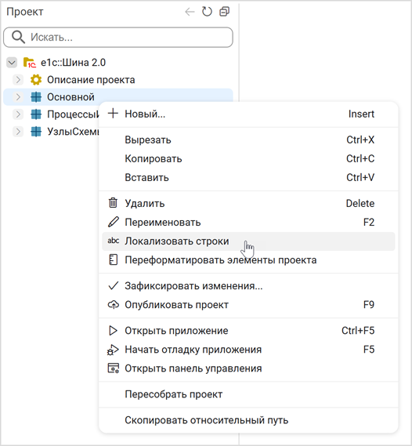Select Локализовать строки menu entry
Image resolution: width=412 pixels, height=446 pixels.
[x=248, y=241]
